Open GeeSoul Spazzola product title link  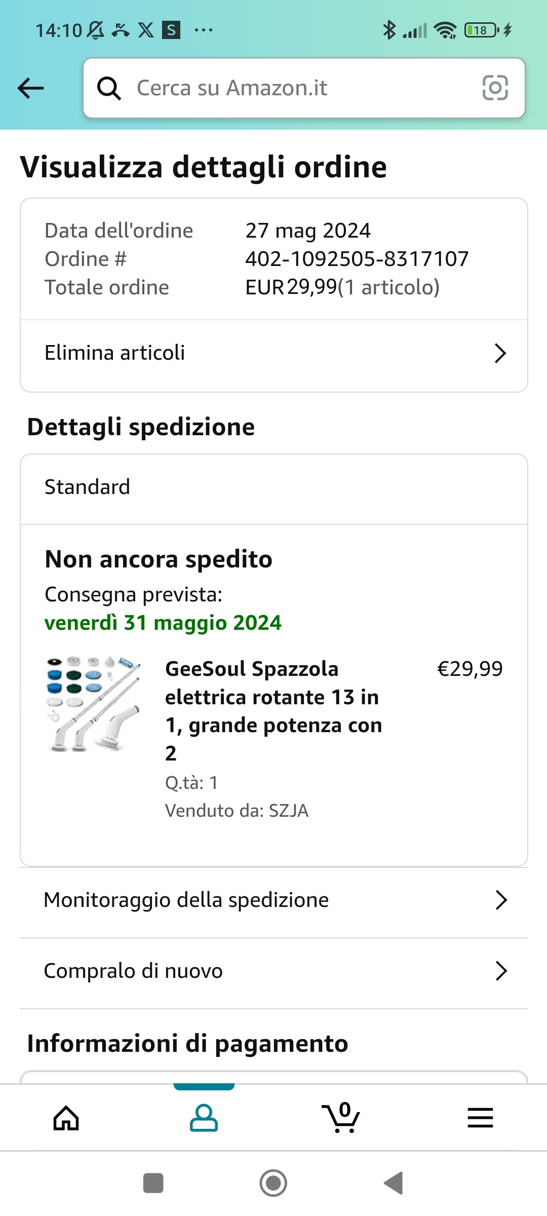(x=273, y=710)
